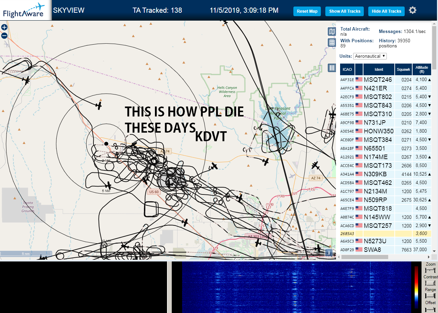The image size is (438, 313).
Task: Select the aircraft icon beside the AZ 303 Loop label
Action: point(258,243)
